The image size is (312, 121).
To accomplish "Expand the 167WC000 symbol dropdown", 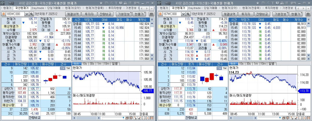I will [183, 14].
